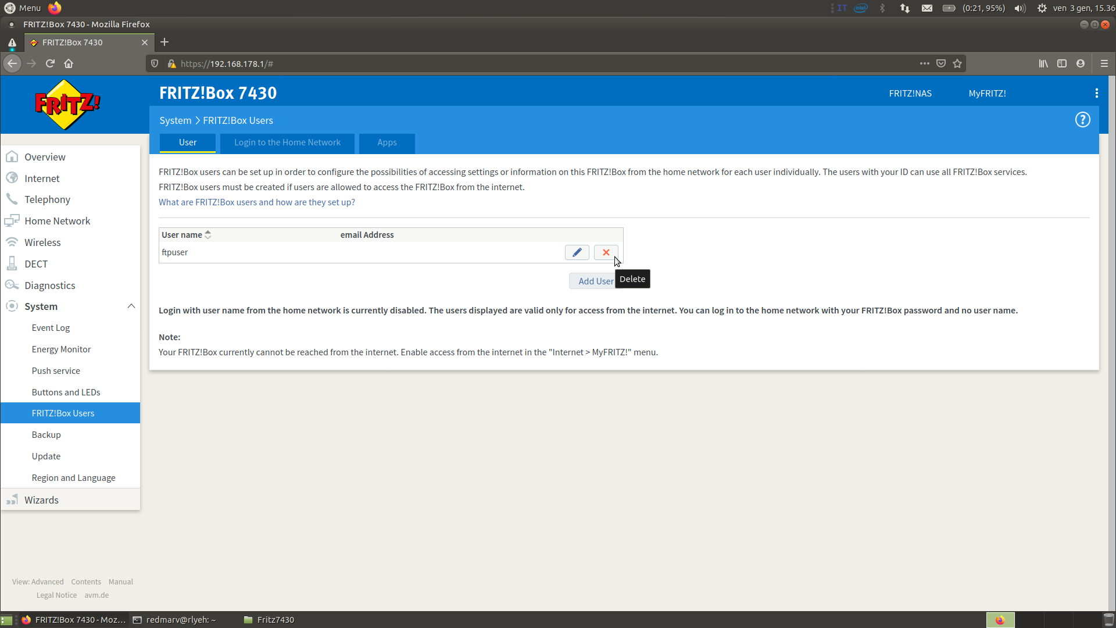
Task: Open the Firefox hamburger menu
Action: (x=1104, y=63)
